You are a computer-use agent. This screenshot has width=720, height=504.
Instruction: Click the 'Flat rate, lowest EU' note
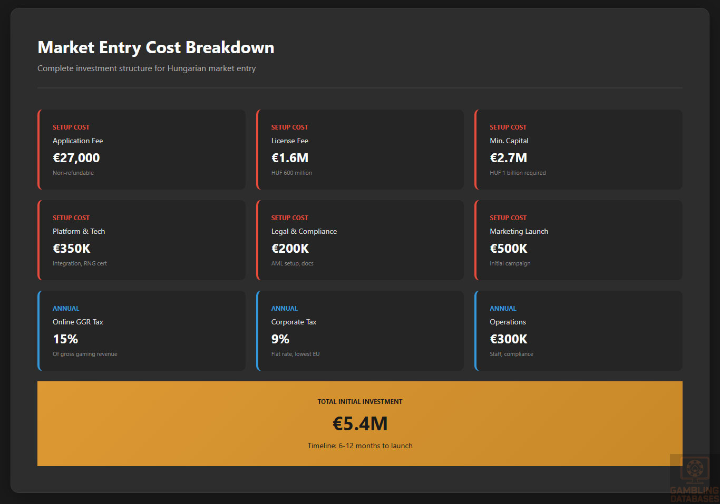pos(295,354)
